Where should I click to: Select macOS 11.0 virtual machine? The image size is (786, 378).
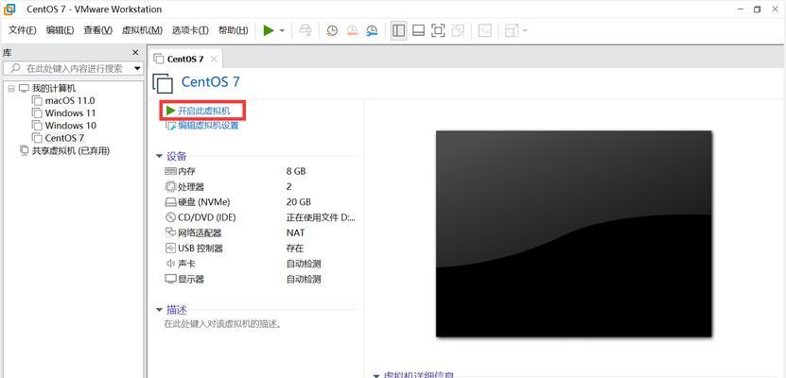click(x=70, y=100)
